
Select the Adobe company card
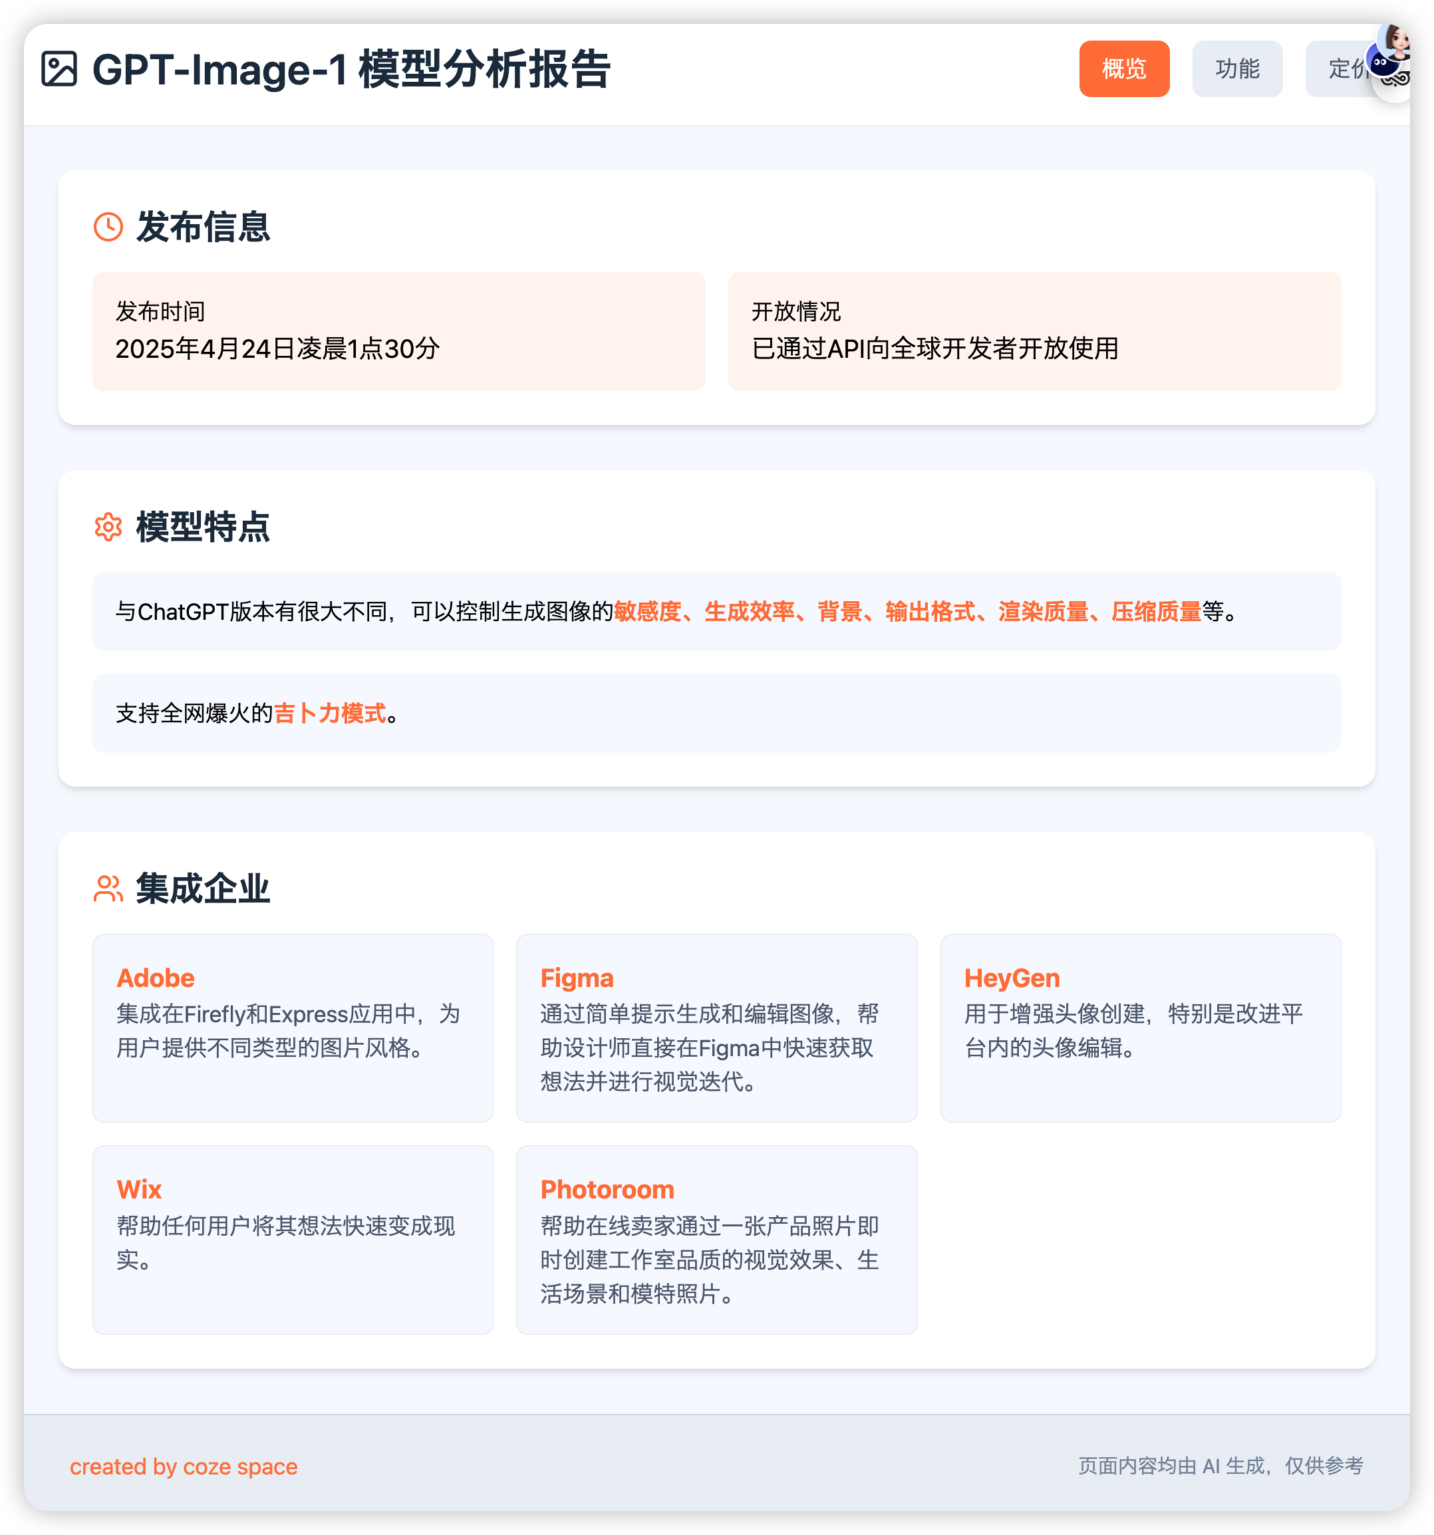point(293,1028)
